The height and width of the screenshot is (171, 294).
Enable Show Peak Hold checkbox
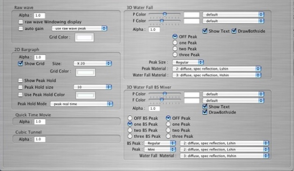[21, 81]
